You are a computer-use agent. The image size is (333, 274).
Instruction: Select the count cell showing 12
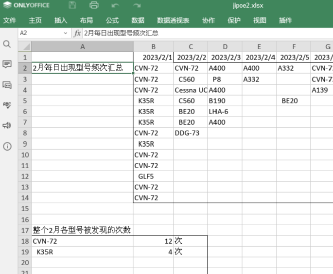tap(153, 241)
